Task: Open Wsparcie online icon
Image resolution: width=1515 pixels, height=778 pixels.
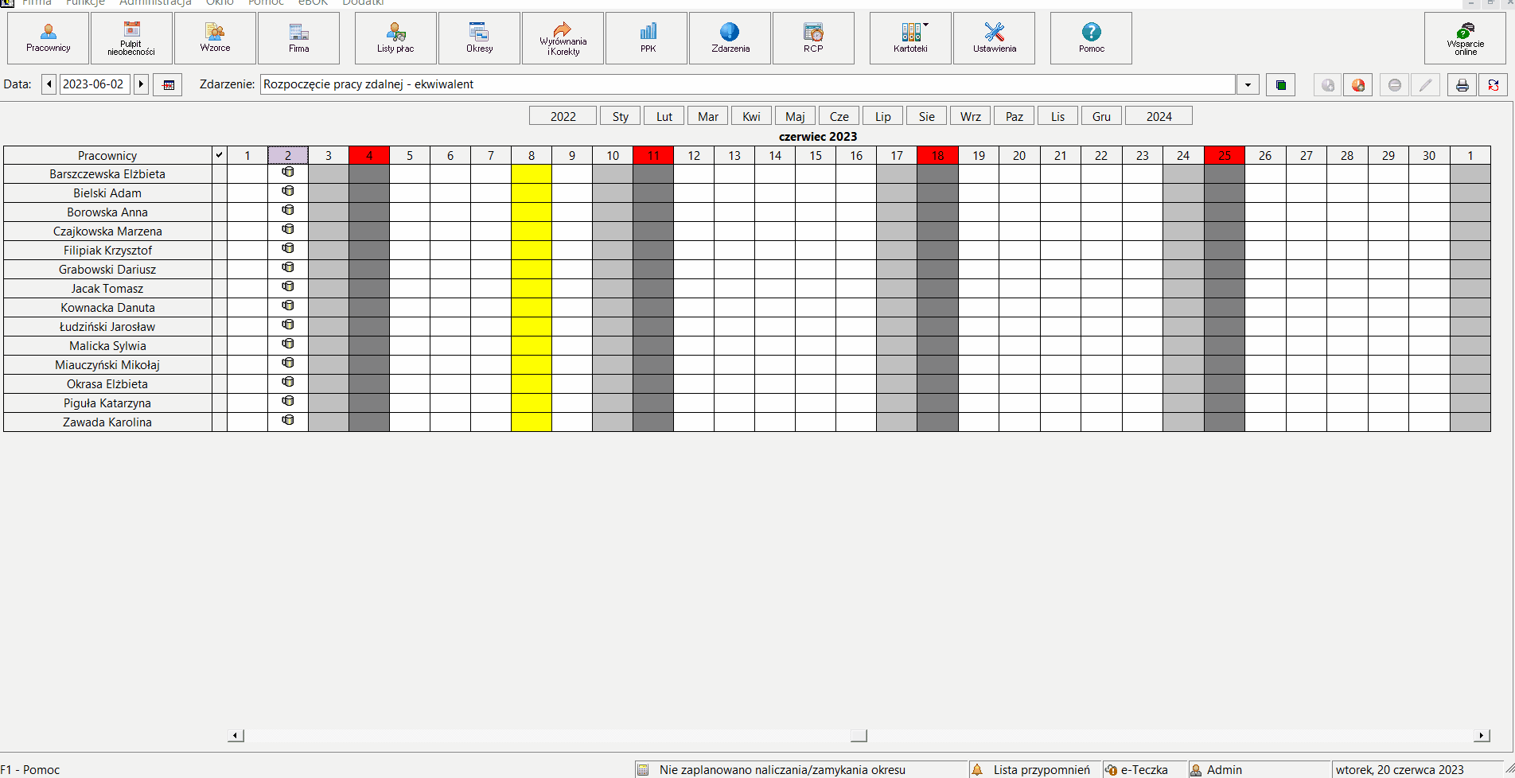Action: click(1465, 38)
